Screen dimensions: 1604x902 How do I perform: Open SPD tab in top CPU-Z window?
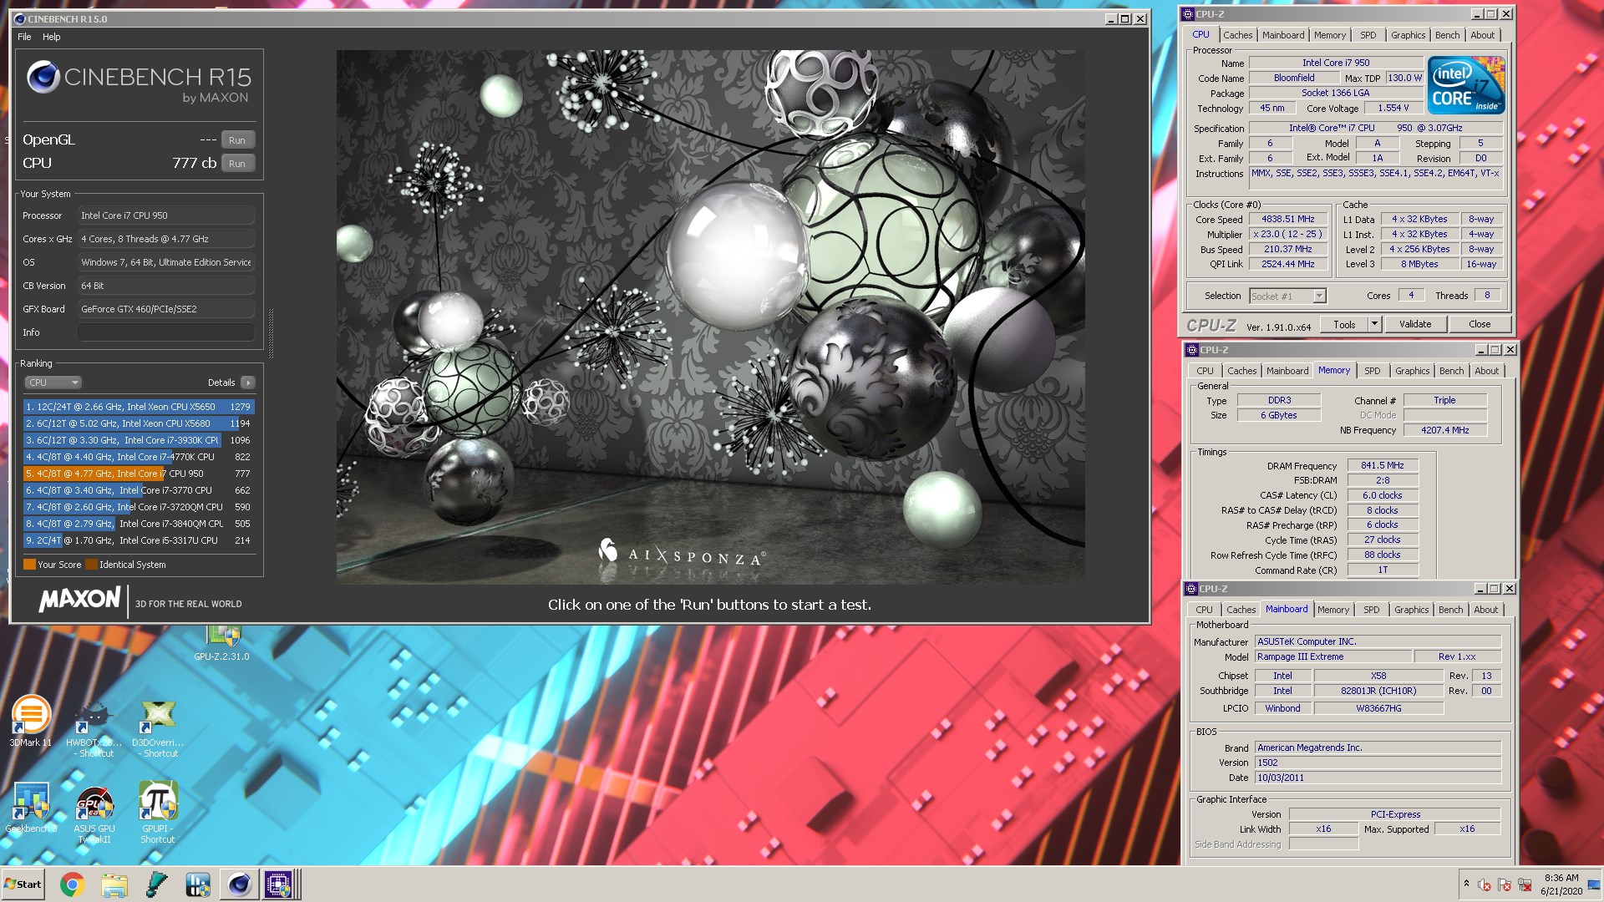pyautogui.click(x=1368, y=35)
